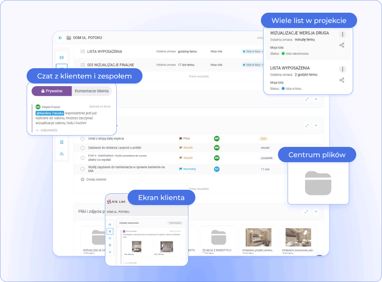The width and height of the screenshot is (382, 282).
Task: Open the three-dot menu for WIZUALIZACJE WERSJA DRUGA
Action: (x=343, y=35)
